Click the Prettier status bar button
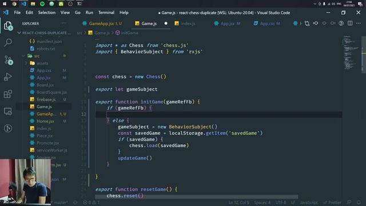Screen dimensions: 366x206 coord(332,203)
